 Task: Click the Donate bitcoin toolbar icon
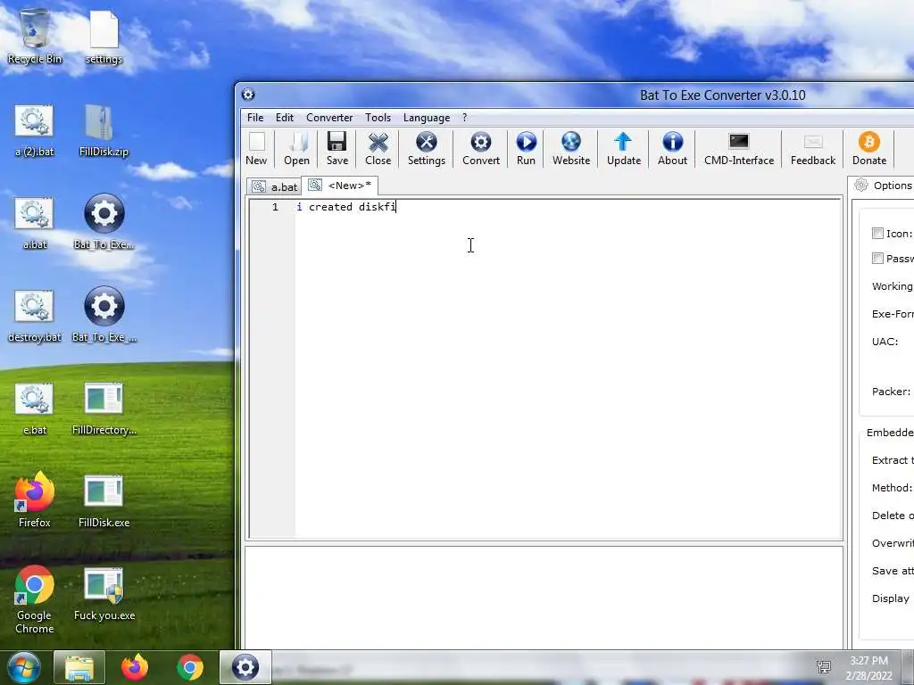(x=869, y=149)
